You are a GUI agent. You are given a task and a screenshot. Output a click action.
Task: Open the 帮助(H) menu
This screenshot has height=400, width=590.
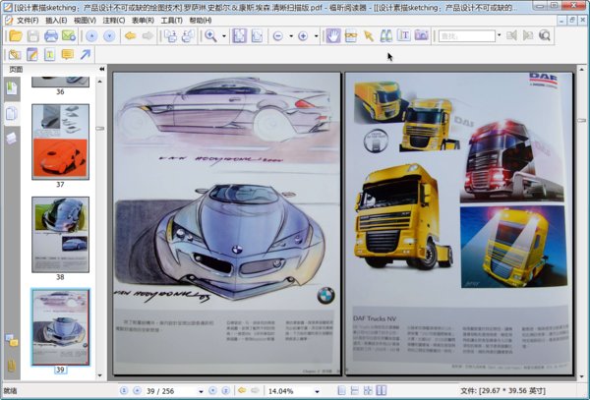point(200,20)
